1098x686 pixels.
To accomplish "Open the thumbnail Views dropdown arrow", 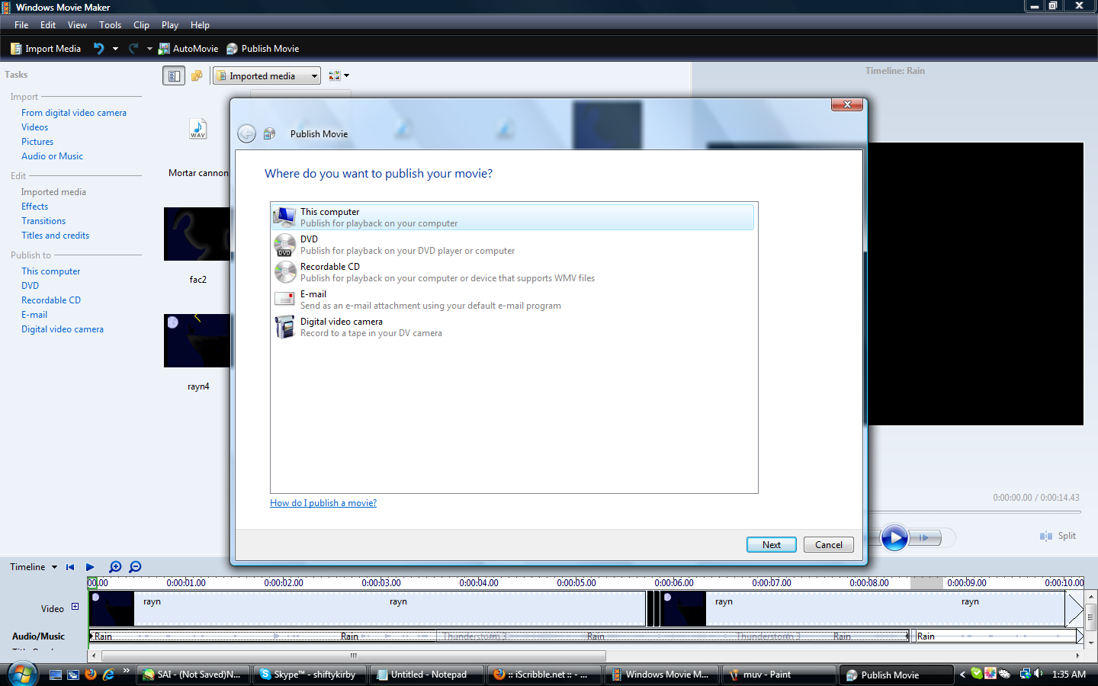I will click(346, 76).
